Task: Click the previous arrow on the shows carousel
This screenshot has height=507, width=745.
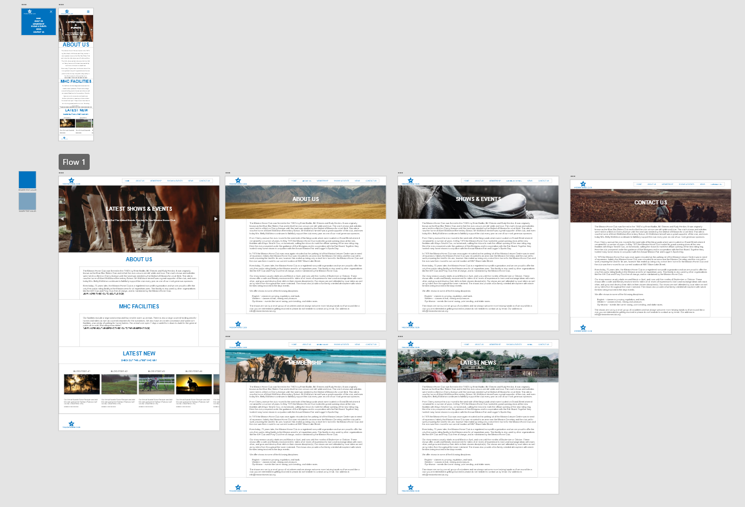Action: pyautogui.click(x=62, y=219)
